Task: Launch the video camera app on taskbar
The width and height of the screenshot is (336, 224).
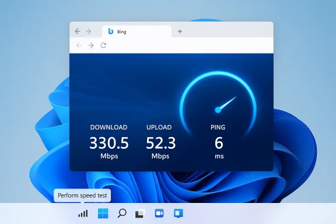Action: 159,213
